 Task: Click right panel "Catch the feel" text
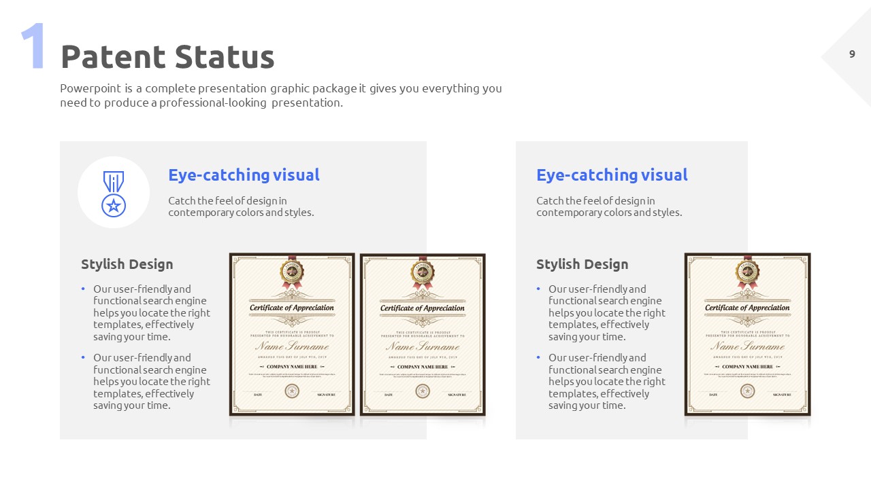[609, 206]
